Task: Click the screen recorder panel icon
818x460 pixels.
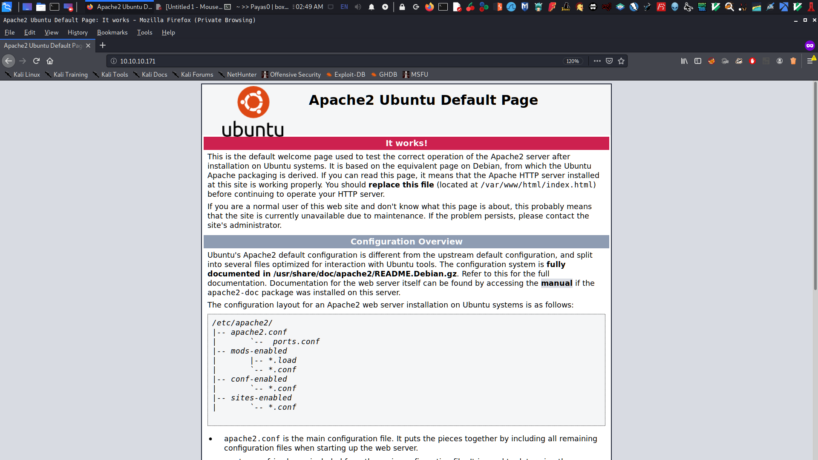Action: click(68, 7)
